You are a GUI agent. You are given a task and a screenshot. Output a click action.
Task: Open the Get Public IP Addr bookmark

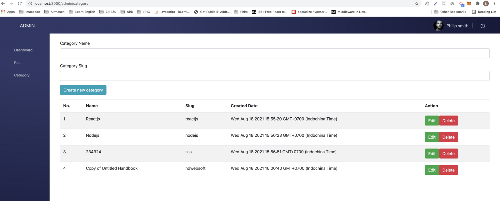point(212,12)
